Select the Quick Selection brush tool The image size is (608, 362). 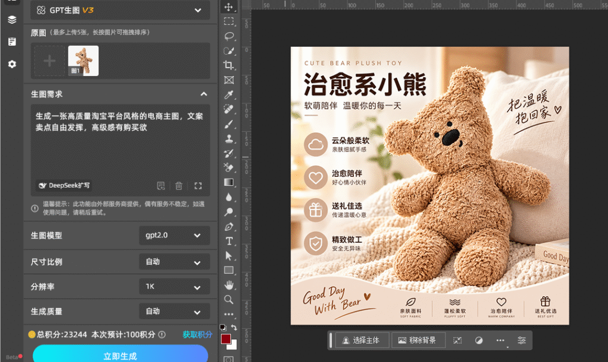[x=229, y=51]
